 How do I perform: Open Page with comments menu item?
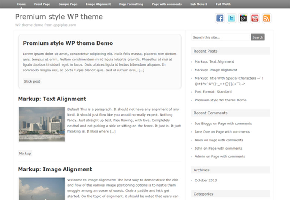[x=167, y=4]
